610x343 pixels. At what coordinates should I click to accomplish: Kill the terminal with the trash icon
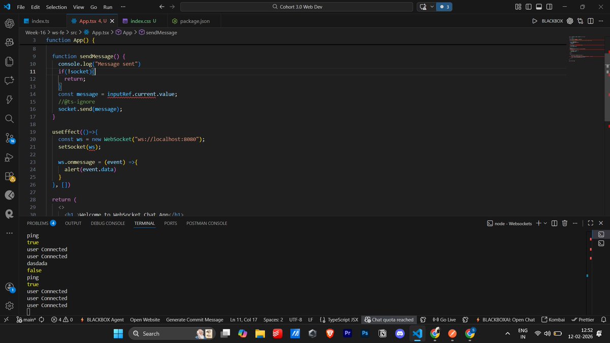coord(564,223)
